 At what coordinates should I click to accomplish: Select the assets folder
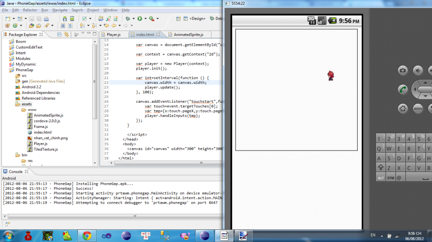27,104
